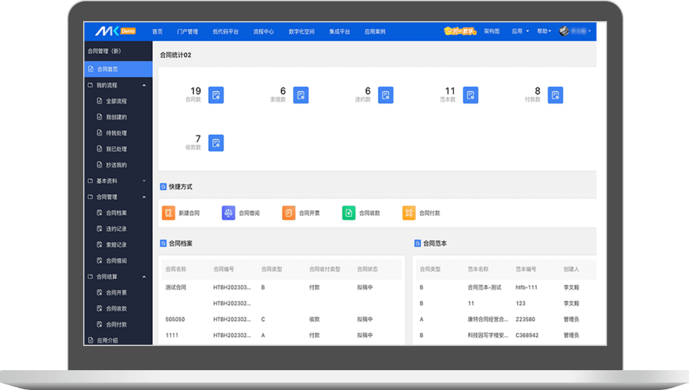
Task: Go to 流程中心 in top navigation
Action: [x=263, y=32]
